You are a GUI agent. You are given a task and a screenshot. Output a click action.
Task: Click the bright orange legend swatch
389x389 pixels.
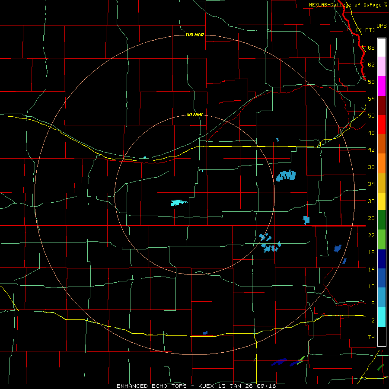pos(382,163)
